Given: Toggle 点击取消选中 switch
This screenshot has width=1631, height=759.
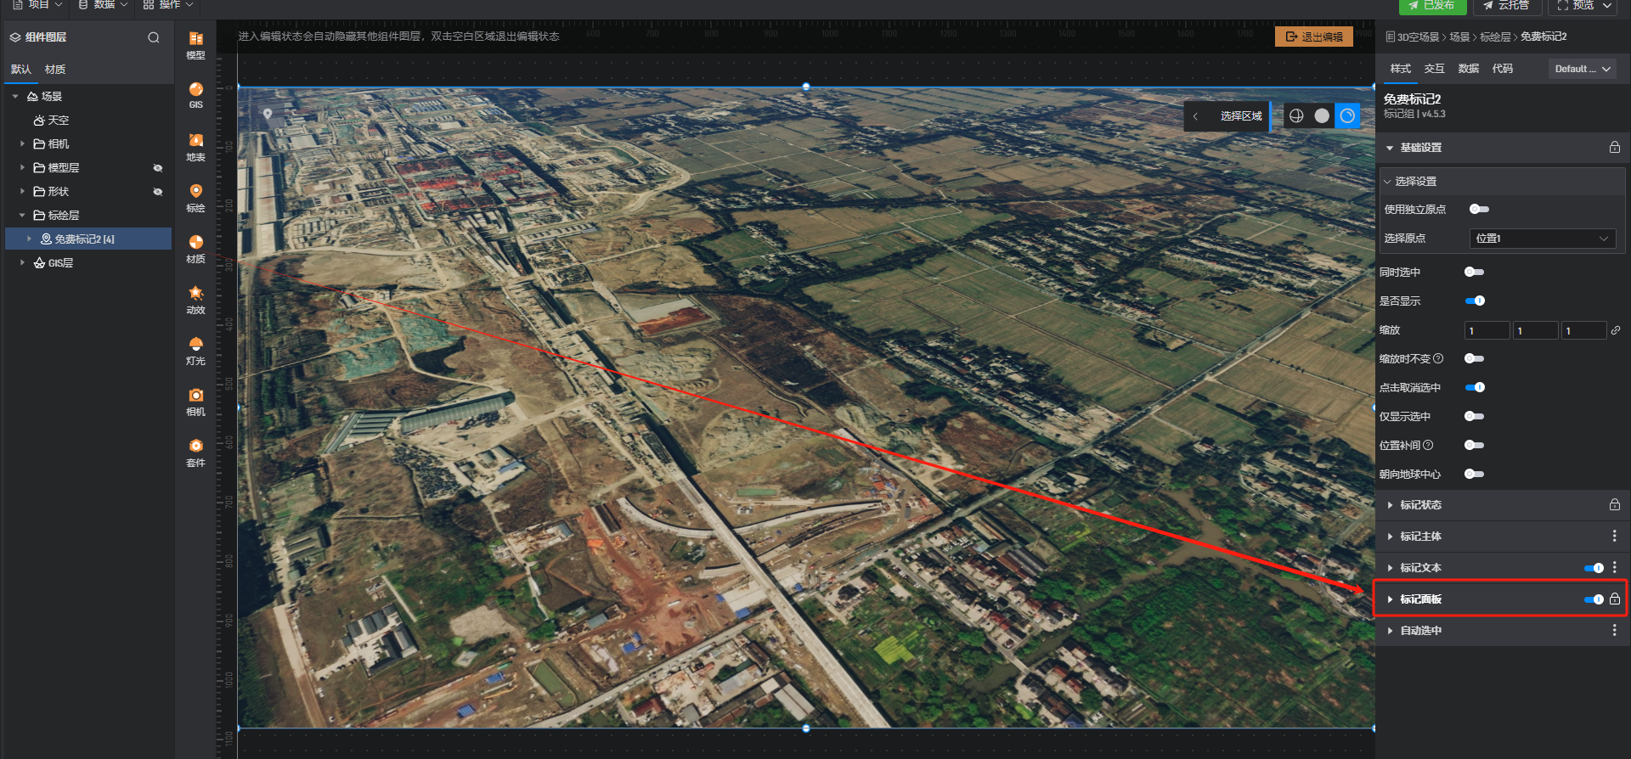Looking at the screenshot, I should (1475, 387).
